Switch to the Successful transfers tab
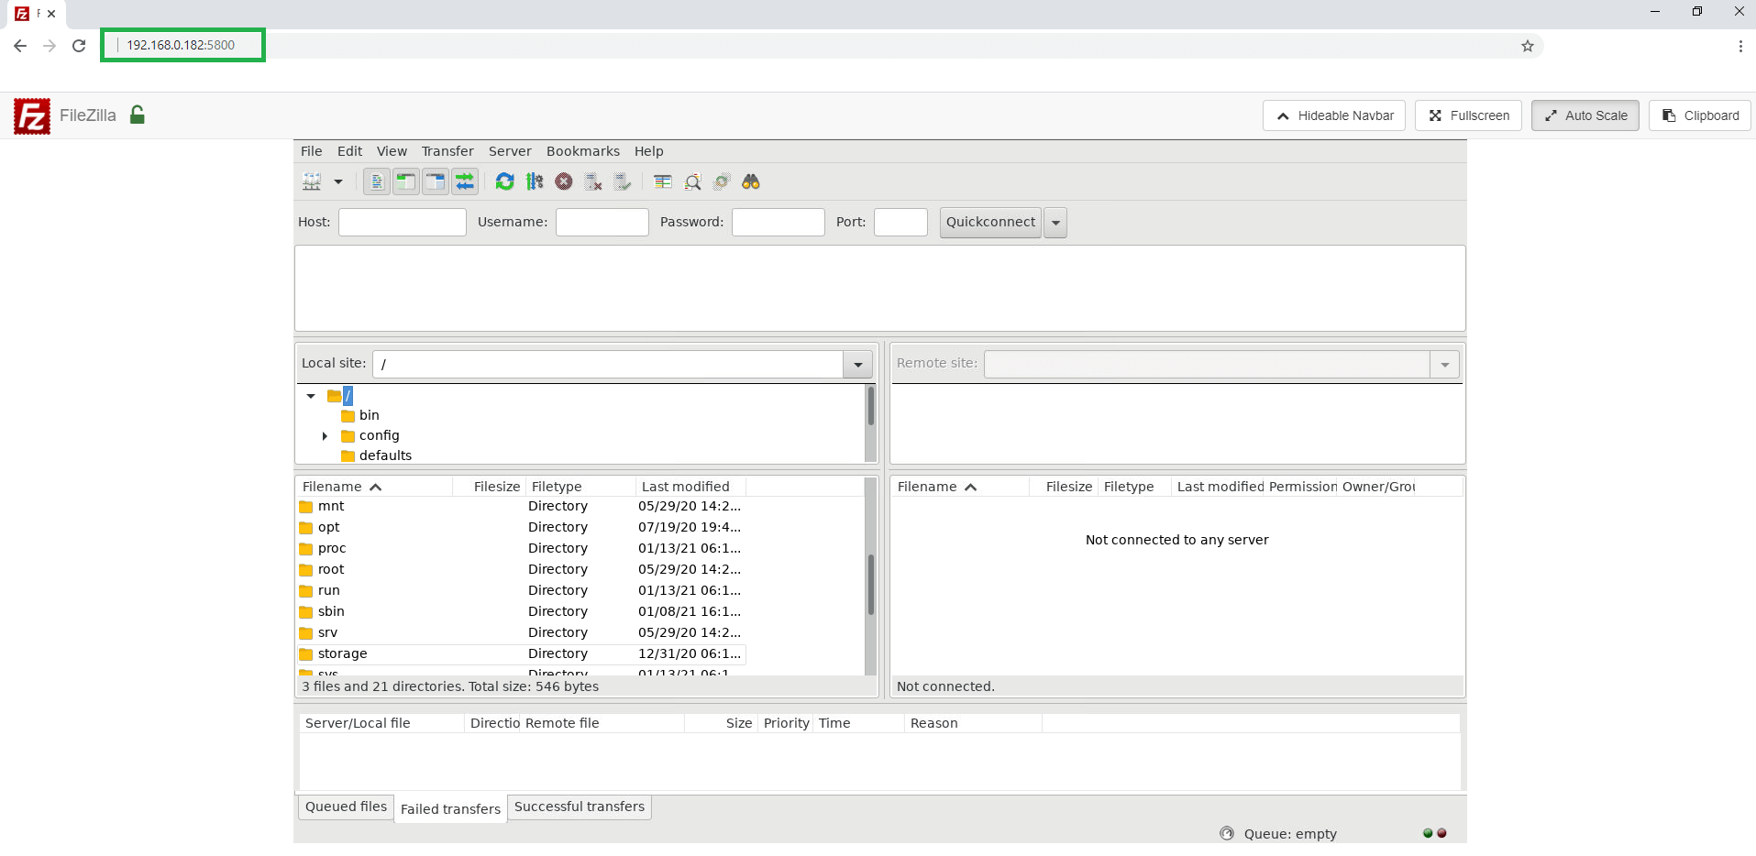Viewport: 1756px width, 856px height. [579, 807]
